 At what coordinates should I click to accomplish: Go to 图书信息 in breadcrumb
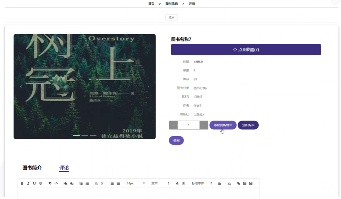[172, 4]
